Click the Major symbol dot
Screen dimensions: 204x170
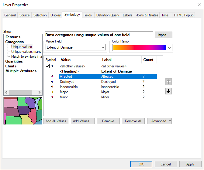click(53, 92)
